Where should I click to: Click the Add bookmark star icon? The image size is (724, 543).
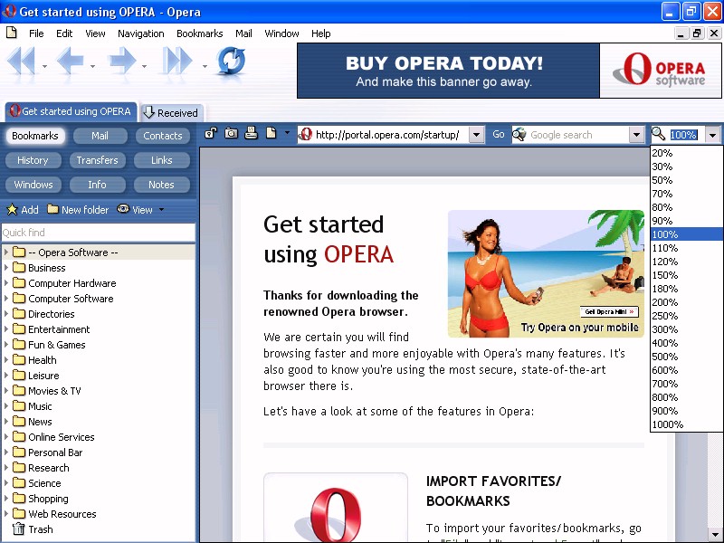tap(12, 210)
